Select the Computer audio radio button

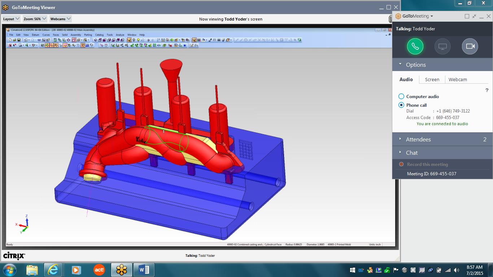[x=401, y=96]
